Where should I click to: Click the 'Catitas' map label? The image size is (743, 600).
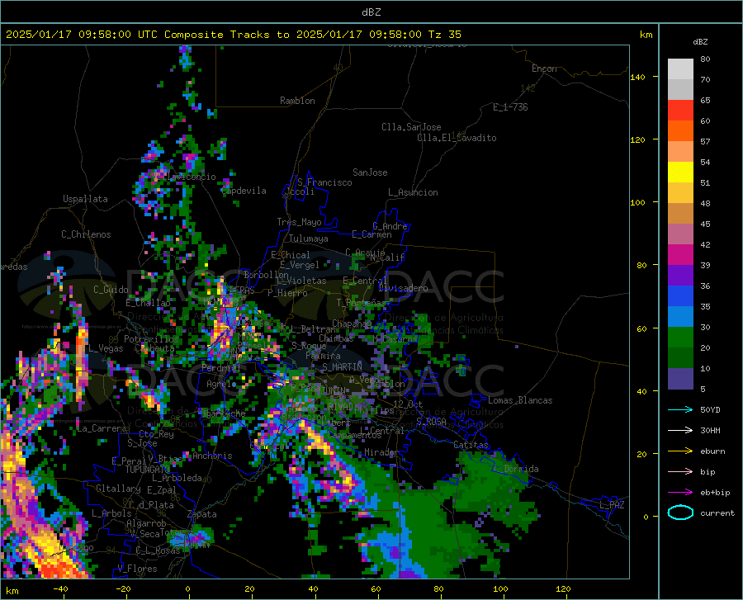pyautogui.click(x=471, y=445)
